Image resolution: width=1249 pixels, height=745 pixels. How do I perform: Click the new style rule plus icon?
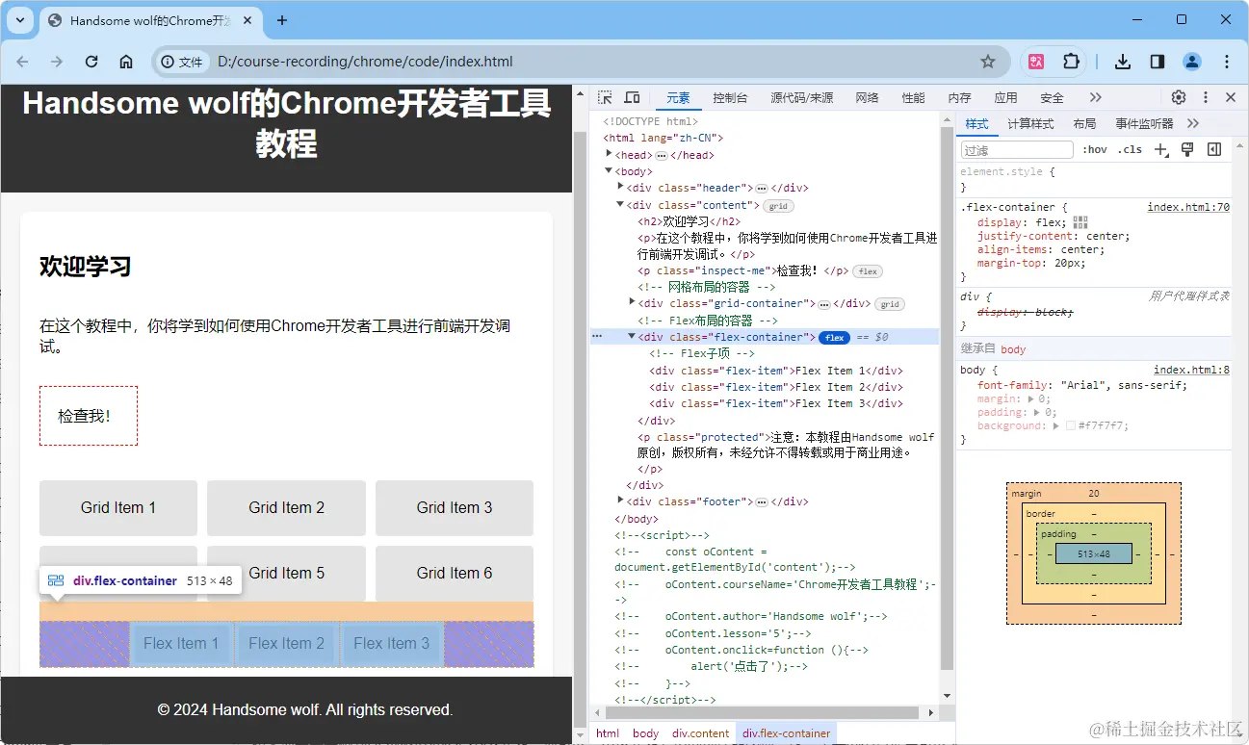pyautogui.click(x=1161, y=149)
